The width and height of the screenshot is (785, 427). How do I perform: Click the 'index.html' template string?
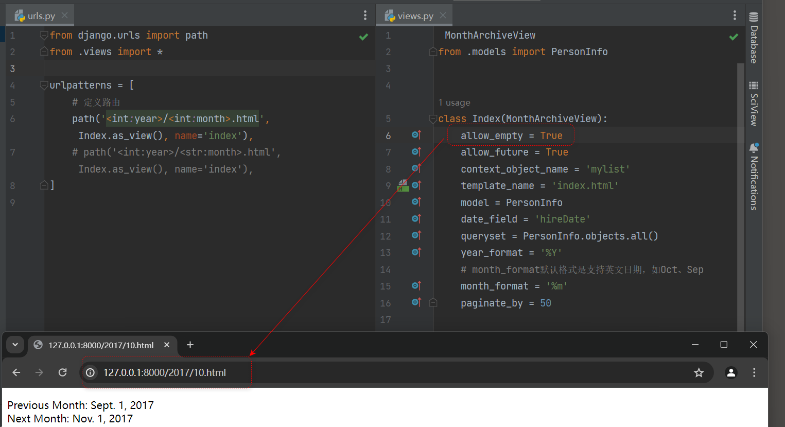[x=585, y=186]
